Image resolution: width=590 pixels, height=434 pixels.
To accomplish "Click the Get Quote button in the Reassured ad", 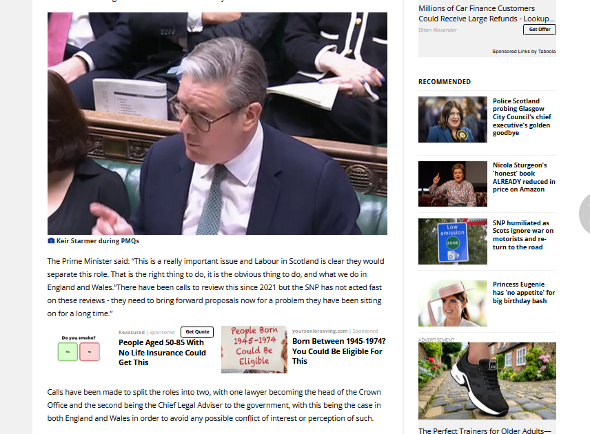I will point(197,332).
